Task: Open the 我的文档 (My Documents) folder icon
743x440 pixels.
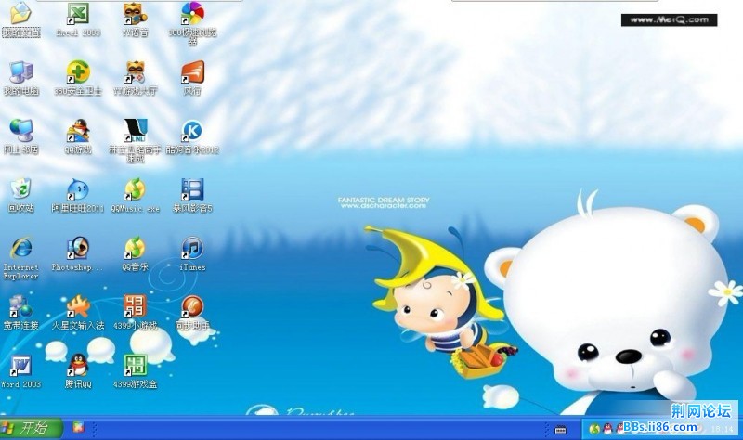Action: tap(20, 13)
